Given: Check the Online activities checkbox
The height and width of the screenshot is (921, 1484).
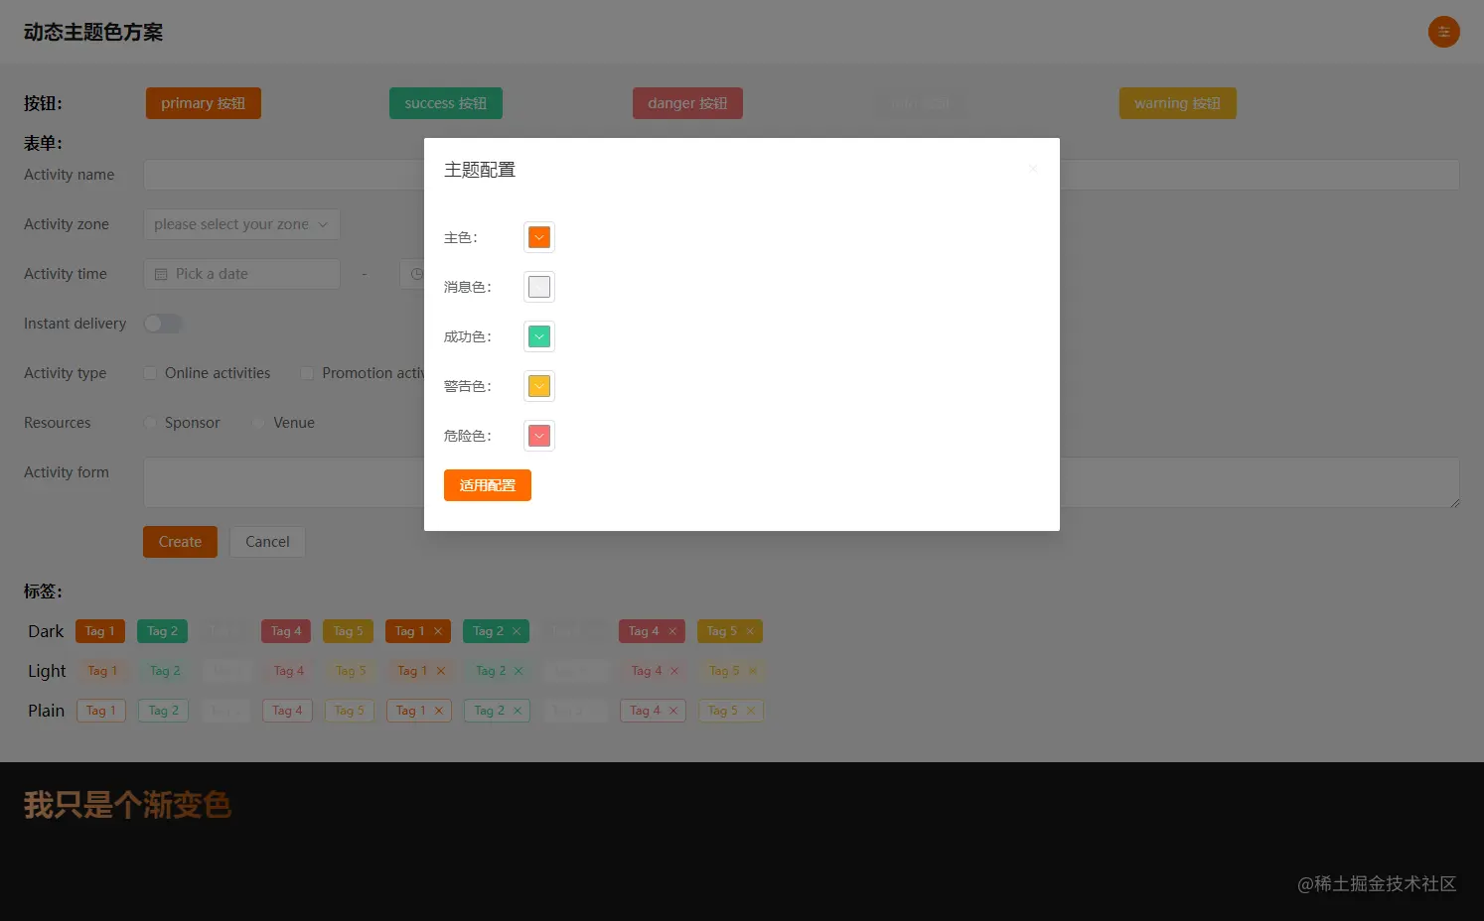Looking at the screenshot, I should tap(151, 373).
